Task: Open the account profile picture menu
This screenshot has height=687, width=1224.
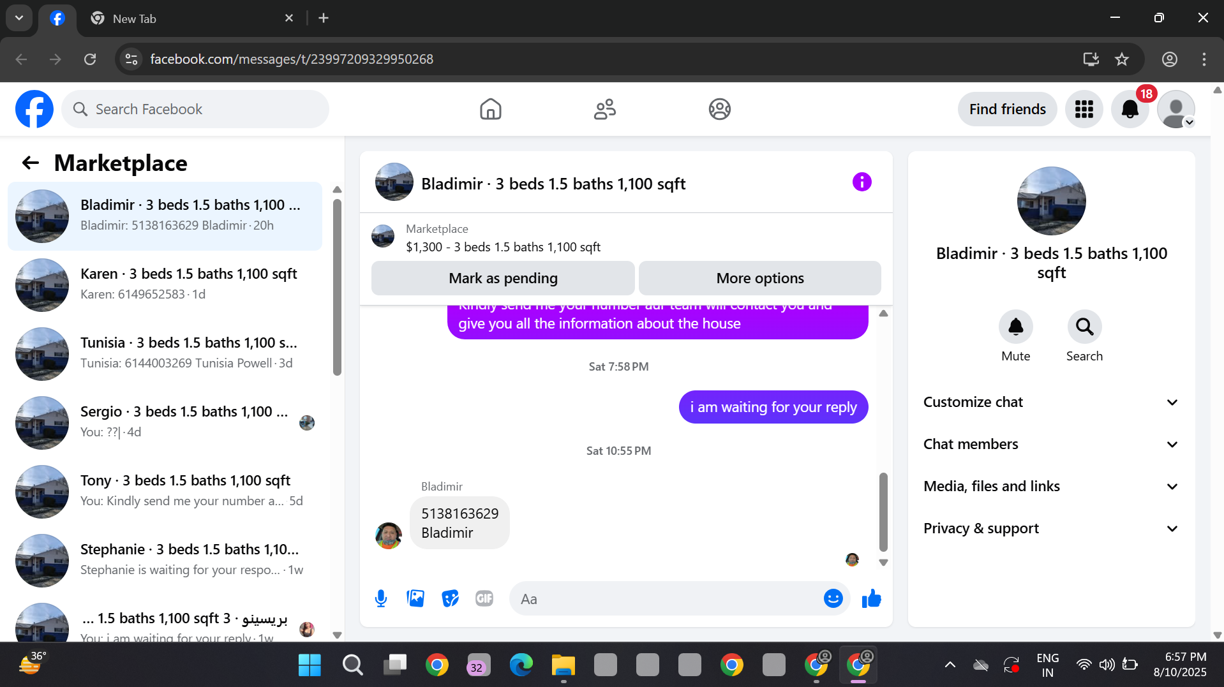Action: (1175, 109)
